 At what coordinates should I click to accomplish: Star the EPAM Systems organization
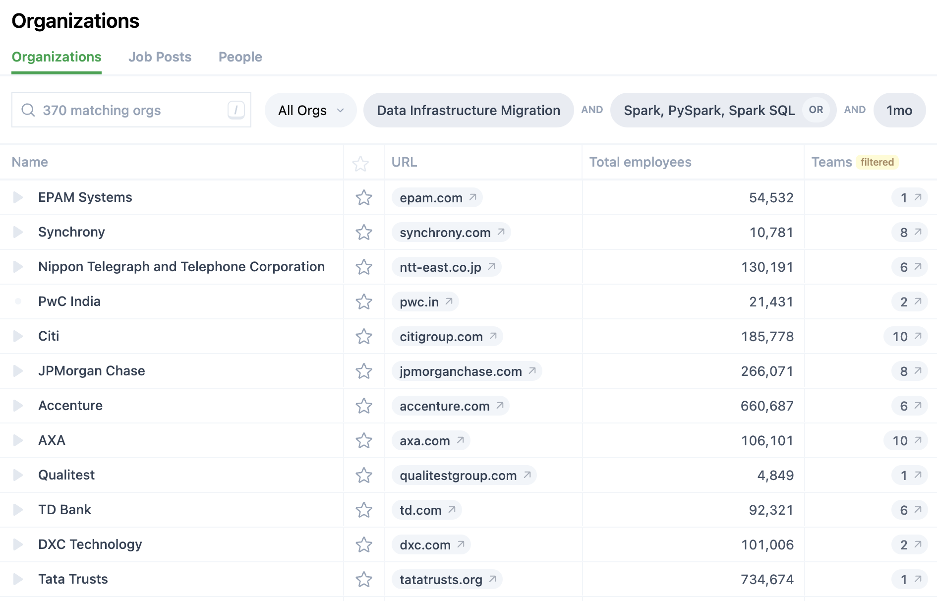coord(363,198)
